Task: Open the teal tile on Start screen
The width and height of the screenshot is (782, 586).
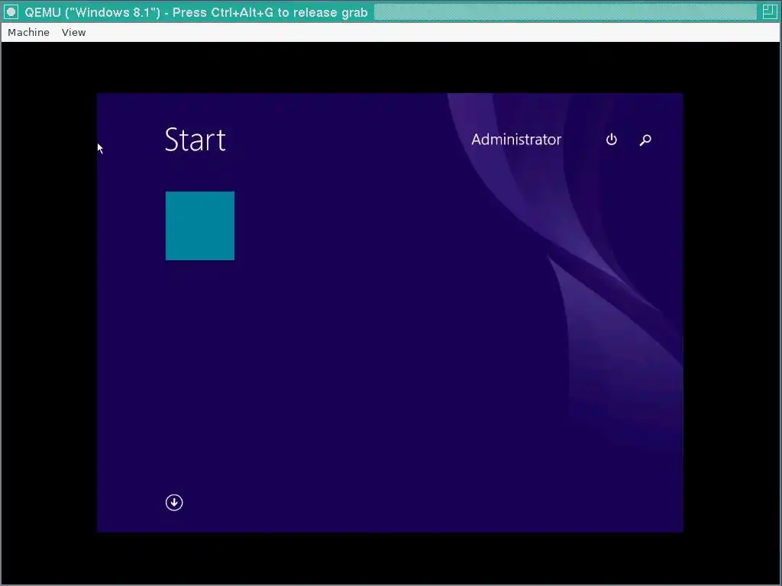Action: coord(200,226)
